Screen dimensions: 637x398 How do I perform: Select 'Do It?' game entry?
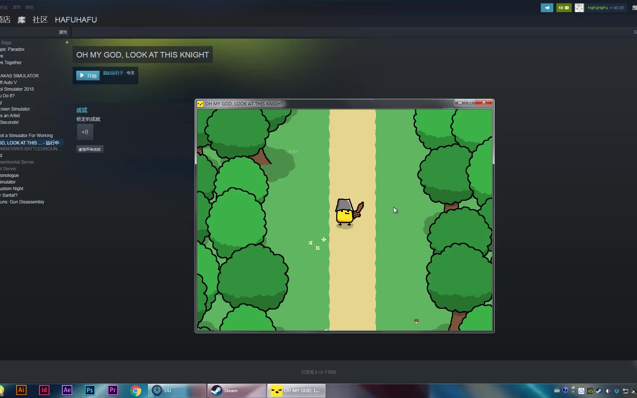click(x=7, y=95)
